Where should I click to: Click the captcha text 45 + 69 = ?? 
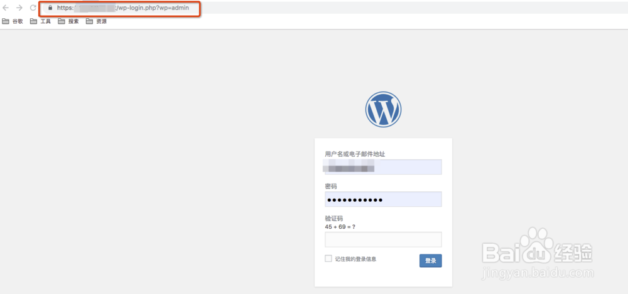pos(340,227)
